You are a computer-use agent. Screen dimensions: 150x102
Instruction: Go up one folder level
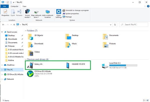coord(14,25)
